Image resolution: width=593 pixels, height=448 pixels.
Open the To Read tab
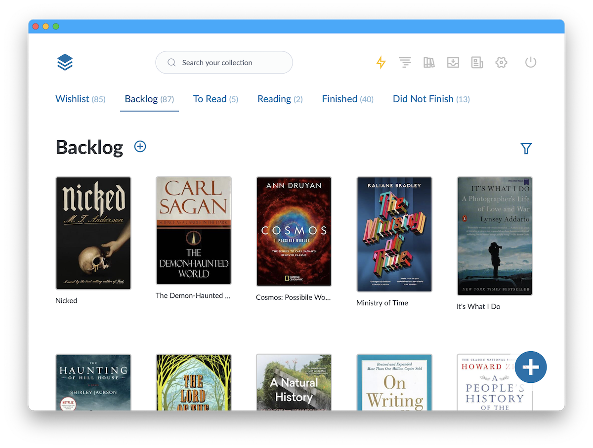coord(215,99)
